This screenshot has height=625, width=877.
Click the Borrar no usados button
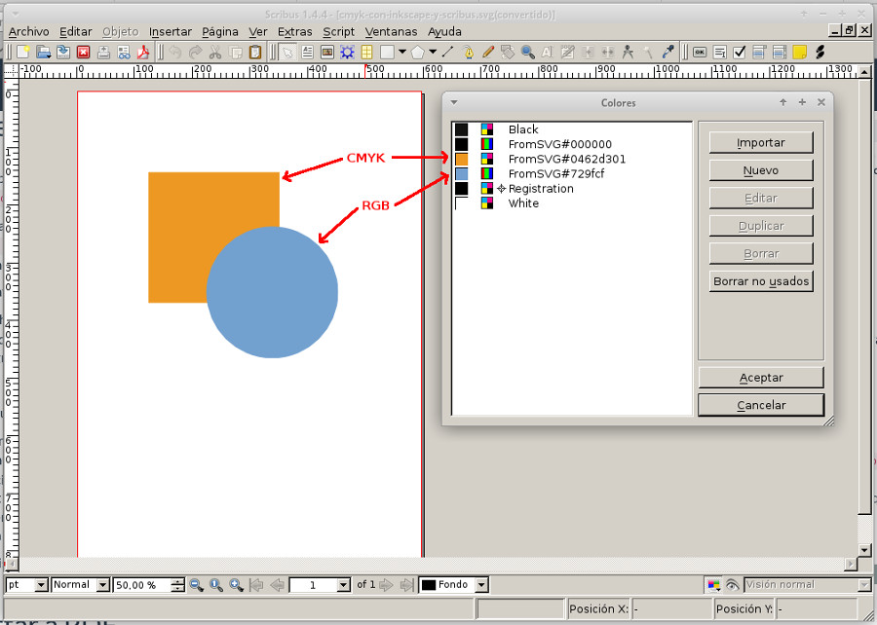(761, 281)
